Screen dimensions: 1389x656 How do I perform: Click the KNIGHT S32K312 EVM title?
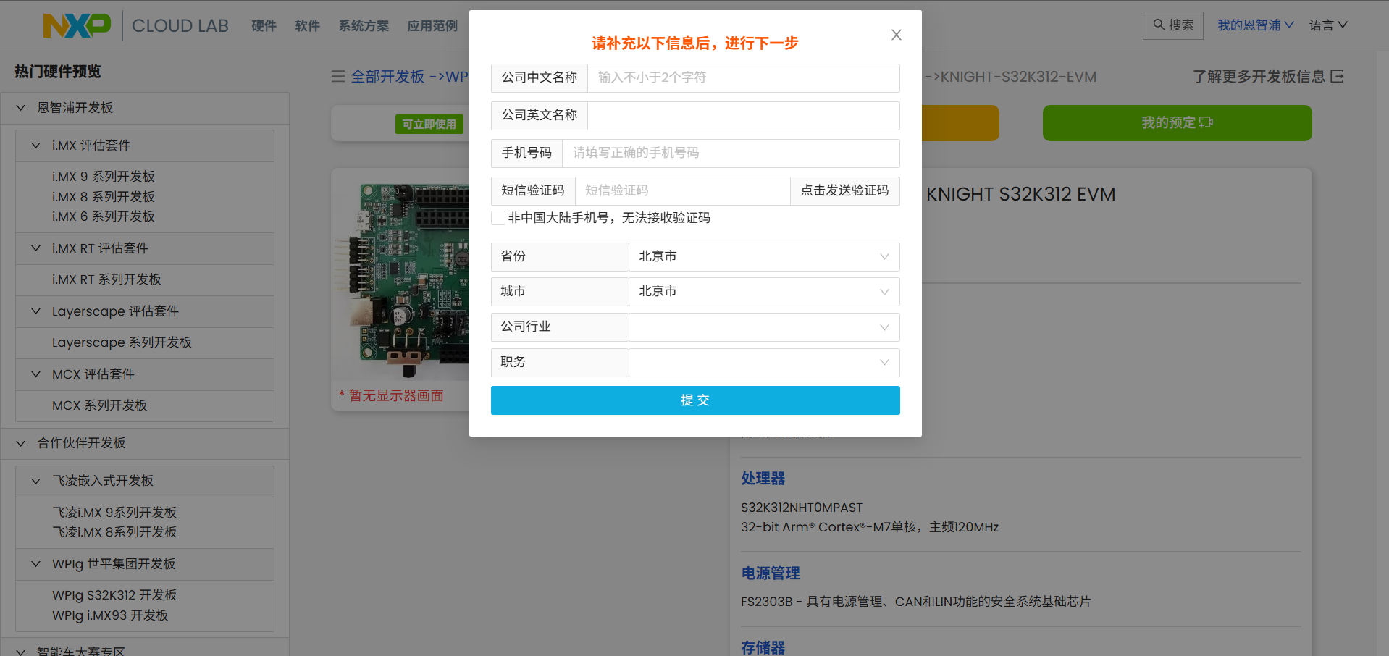click(x=1020, y=194)
